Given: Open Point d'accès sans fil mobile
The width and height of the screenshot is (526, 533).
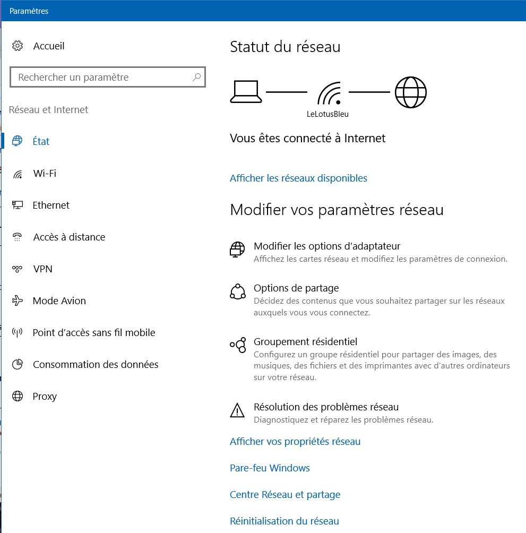Looking at the screenshot, I should point(94,332).
